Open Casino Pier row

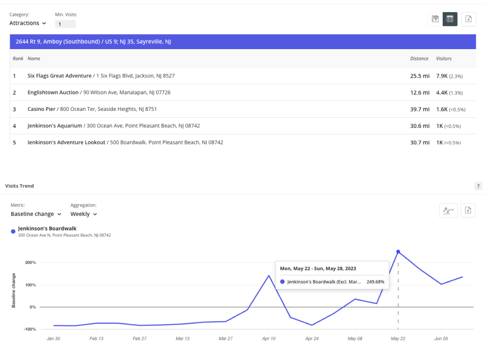click(243, 109)
